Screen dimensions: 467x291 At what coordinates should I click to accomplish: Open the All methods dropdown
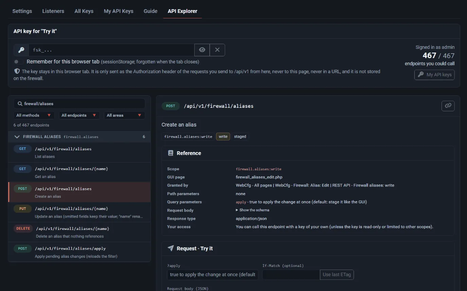[x=34, y=115]
